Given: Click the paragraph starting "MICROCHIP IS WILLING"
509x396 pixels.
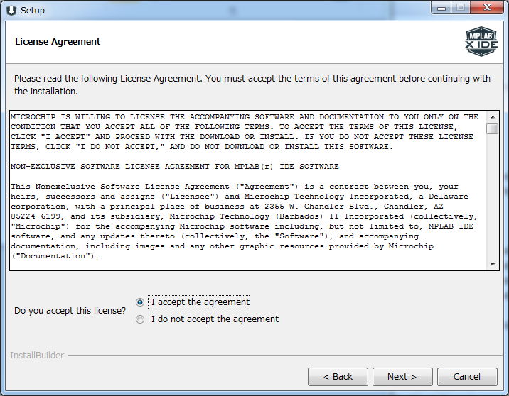Looking at the screenshot, I should coord(245,131).
